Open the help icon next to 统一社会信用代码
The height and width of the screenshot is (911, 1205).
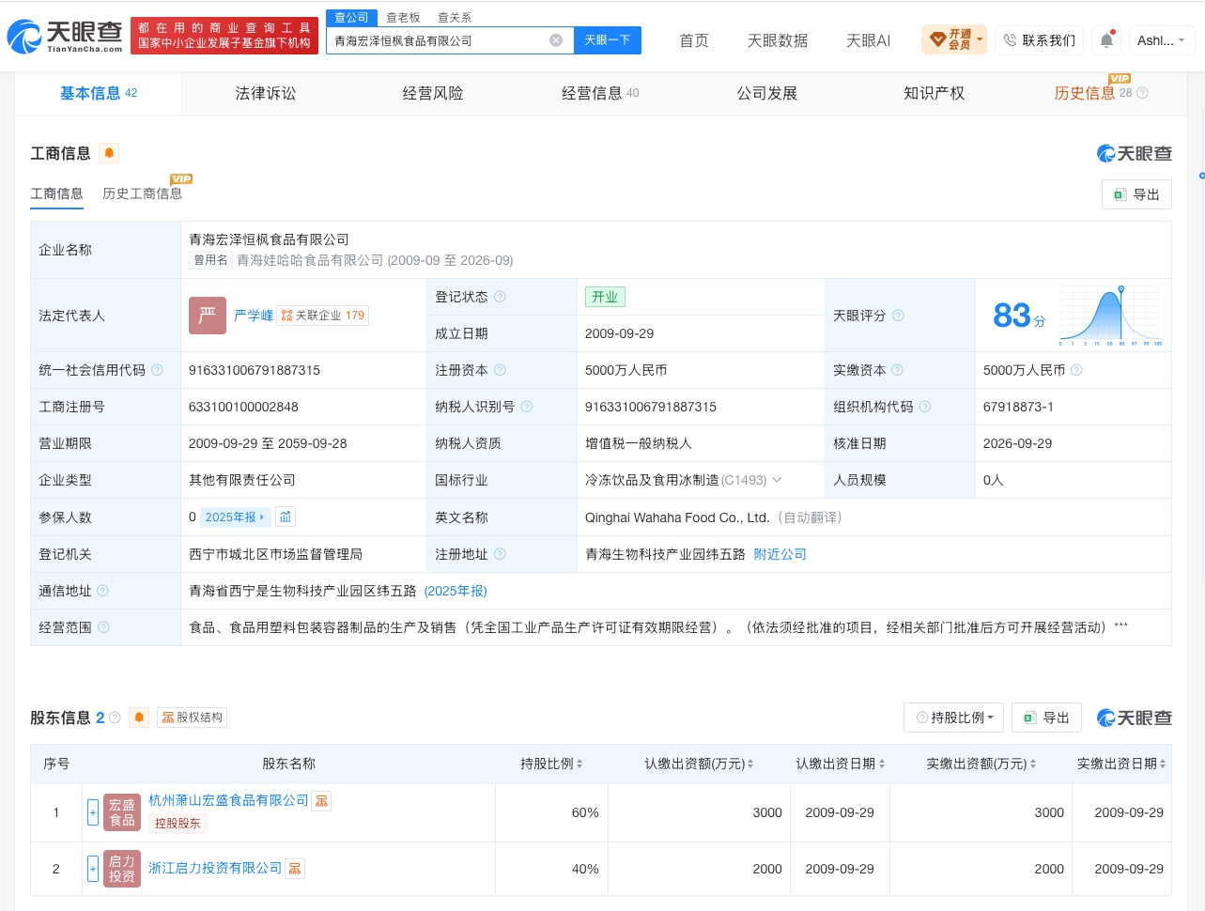pyautogui.click(x=157, y=370)
